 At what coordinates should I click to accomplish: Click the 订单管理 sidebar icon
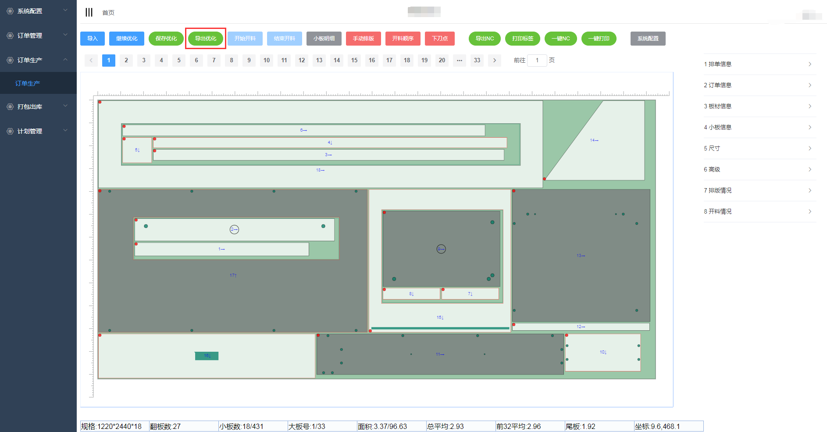10,36
